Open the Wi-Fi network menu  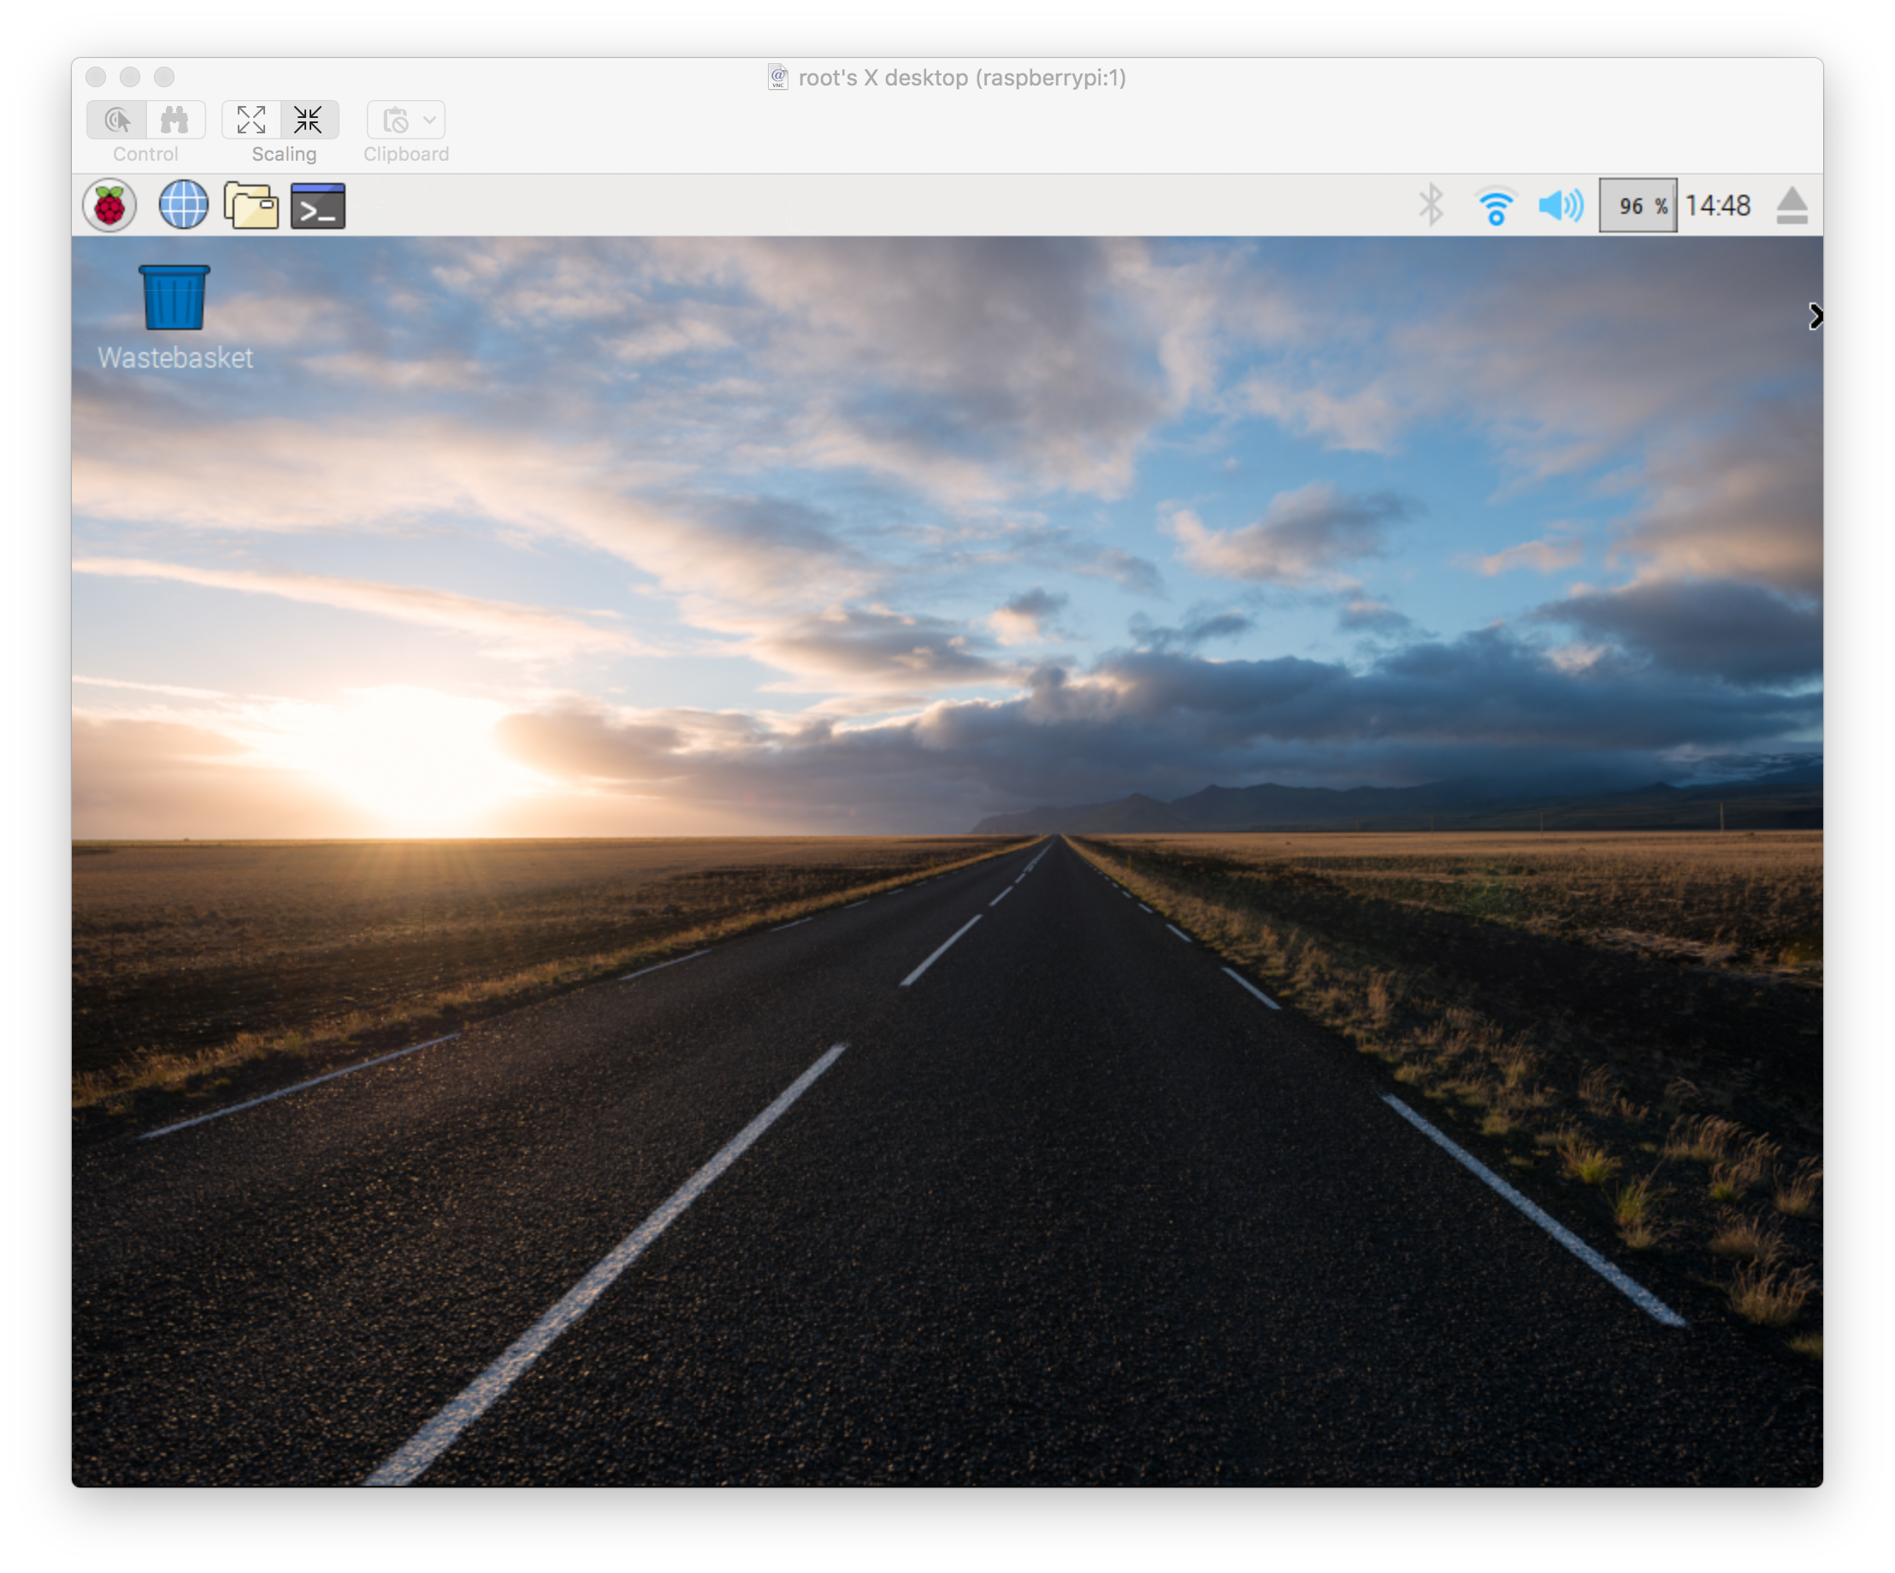1496,206
